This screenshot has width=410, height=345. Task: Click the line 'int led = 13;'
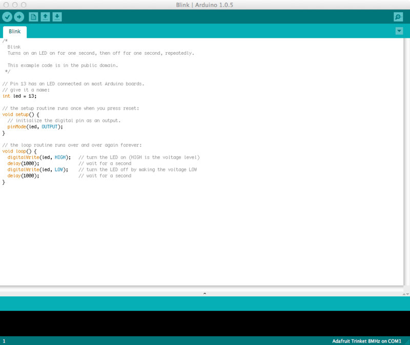click(x=19, y=96)
